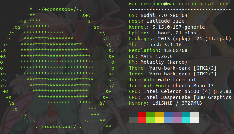Select the mustard yellow color block
The height and width of the screenshot is (134, 234).
(x=159, y=114)
